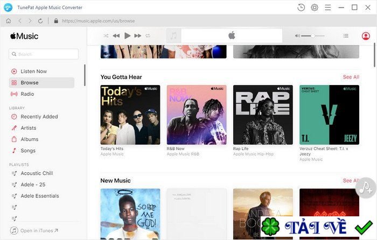The image size is (377, 240).
Task: Start playback with play button
Action: 127,36
